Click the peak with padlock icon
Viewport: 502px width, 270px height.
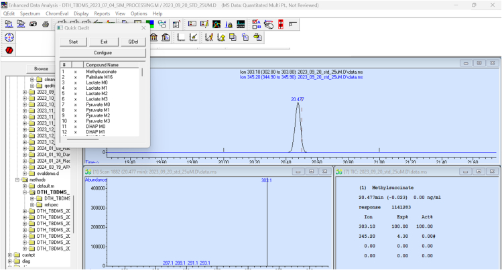tap(229, 24)
